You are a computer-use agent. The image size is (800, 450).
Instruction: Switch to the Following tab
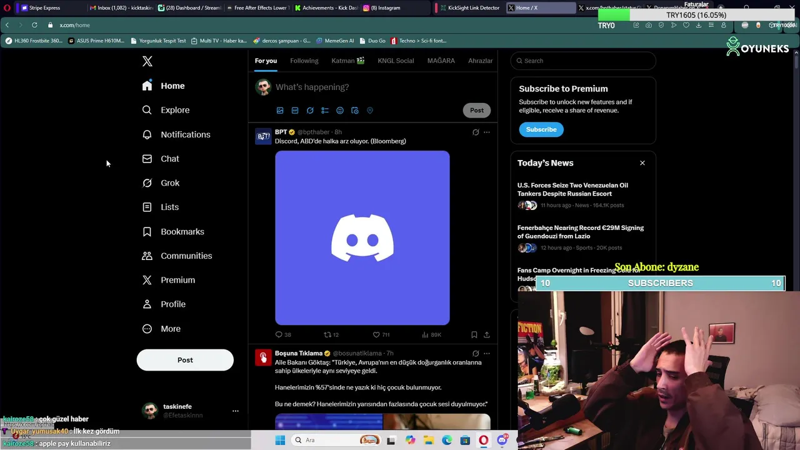(x=304, y=61)
